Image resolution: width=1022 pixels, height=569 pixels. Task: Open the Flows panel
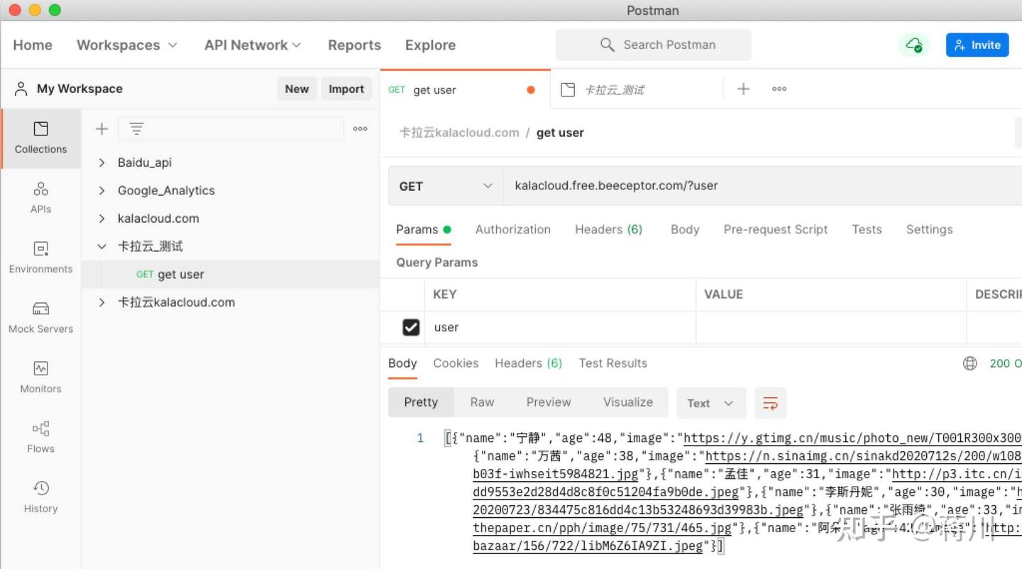click(x=40, y=436)
